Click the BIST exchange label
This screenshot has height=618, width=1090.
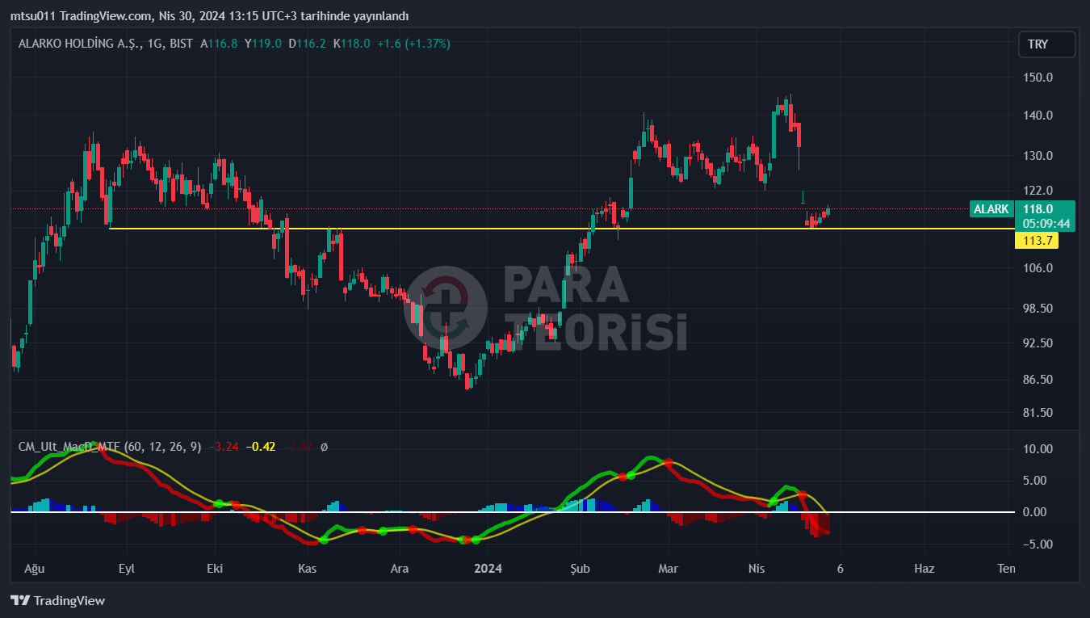181,44
